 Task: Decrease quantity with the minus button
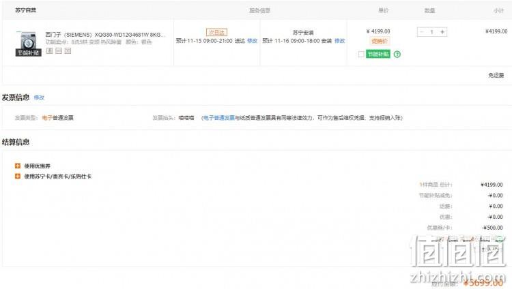pyautogui.click(x=422, y=32)
